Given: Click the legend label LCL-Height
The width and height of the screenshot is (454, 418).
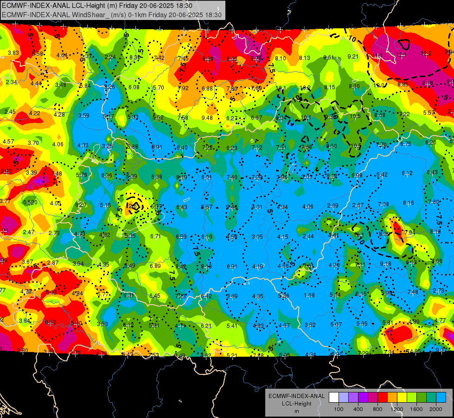Looking at the screenshot, I should point(296,404).
